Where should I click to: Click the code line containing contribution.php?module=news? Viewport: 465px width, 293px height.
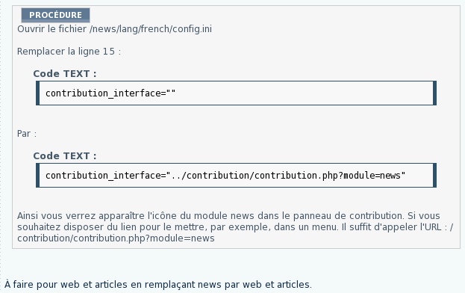tap(225, 176)
